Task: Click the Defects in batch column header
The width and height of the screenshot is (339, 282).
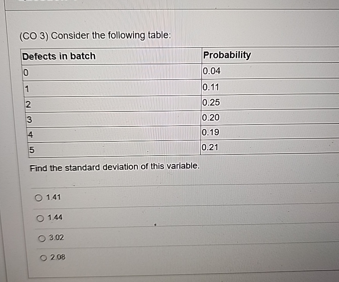Action: point(58,56)
